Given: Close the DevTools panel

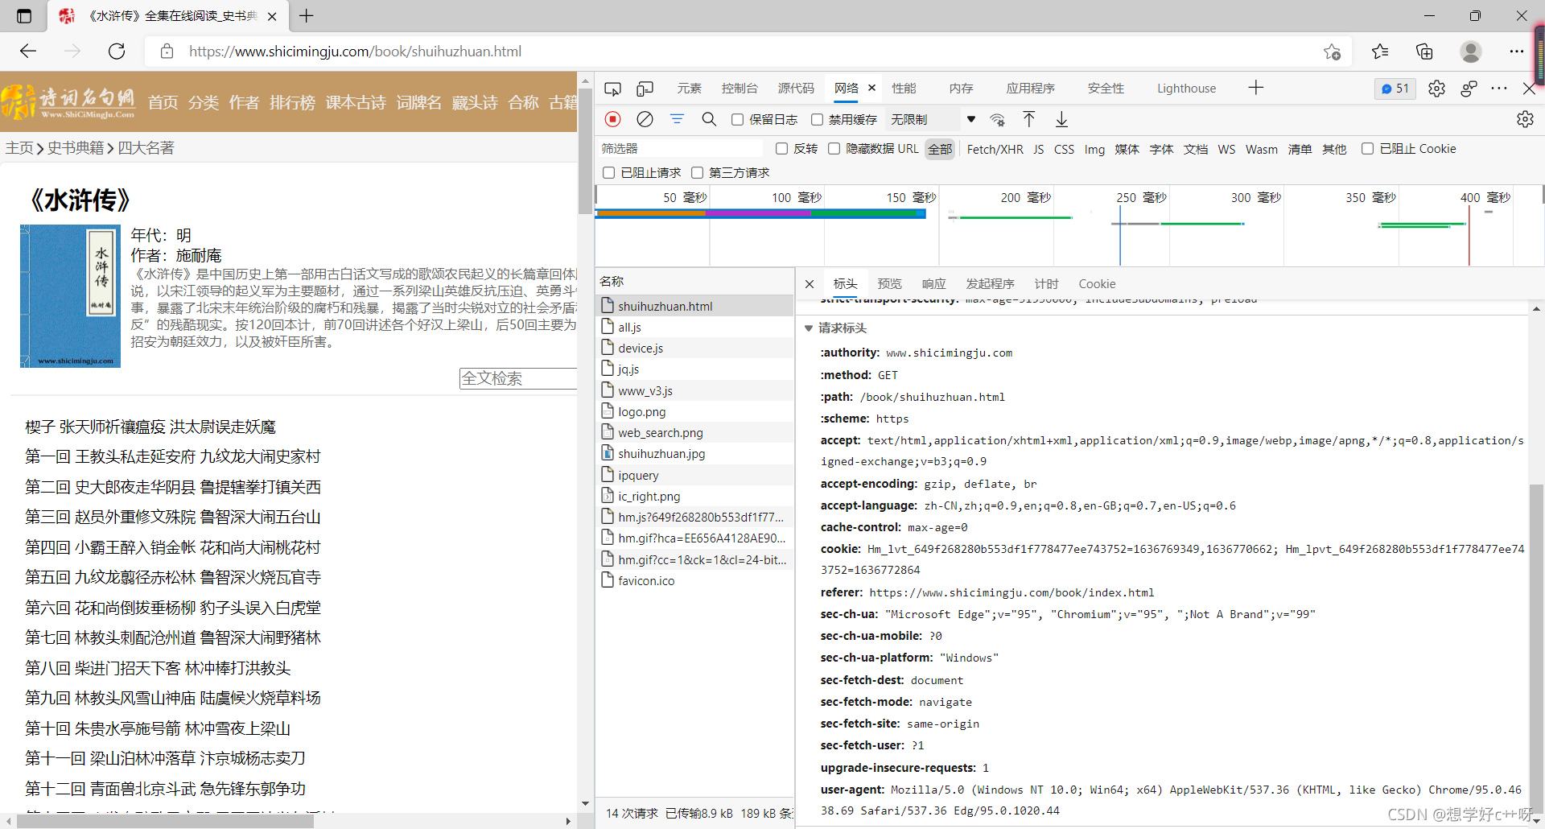Looking at the screenshot, I should coord(1529,89).
